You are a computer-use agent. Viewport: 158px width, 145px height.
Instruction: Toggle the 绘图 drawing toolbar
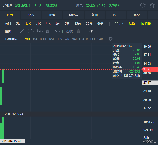tap(132, 24)
